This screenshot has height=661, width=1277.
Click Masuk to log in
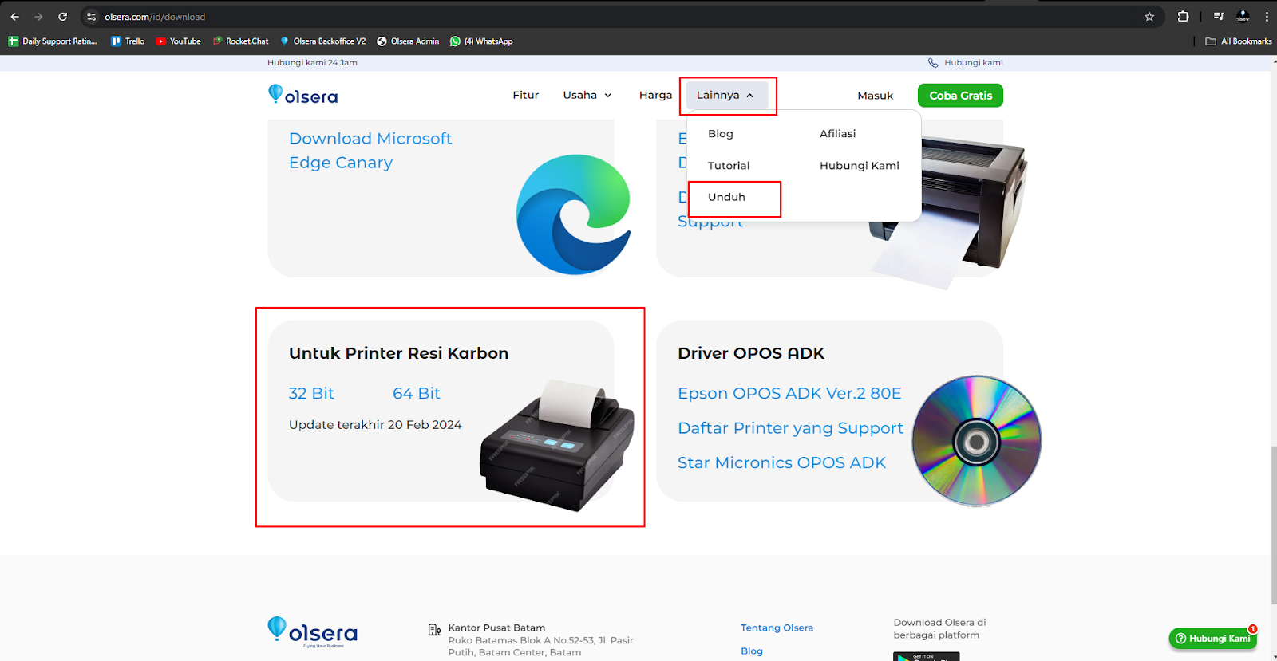click(x=875, y=96)
